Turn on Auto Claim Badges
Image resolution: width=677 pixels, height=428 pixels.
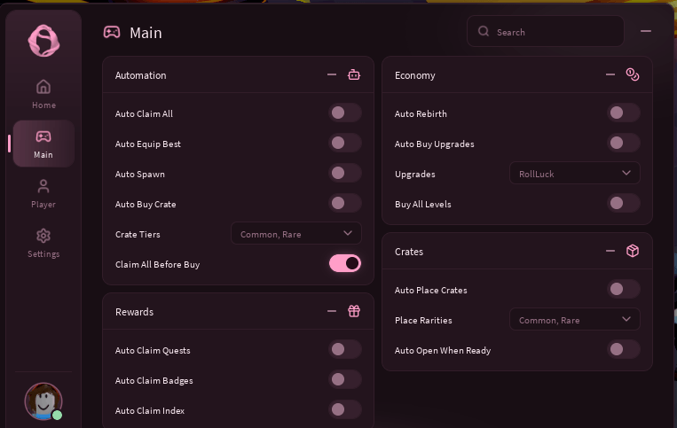coord(345,380)
